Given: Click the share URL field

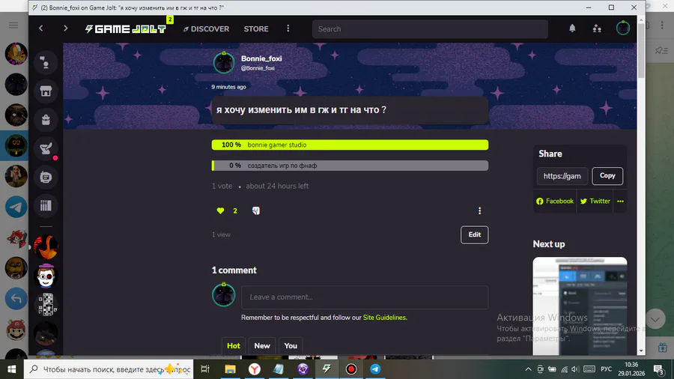Looking at the screenshot, I should [x=562, y=176].
